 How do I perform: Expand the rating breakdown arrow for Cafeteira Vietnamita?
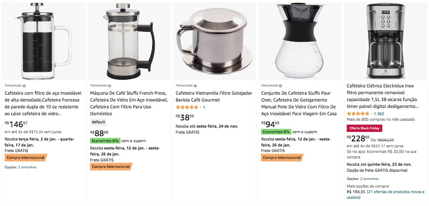click(x=201, y=107)
